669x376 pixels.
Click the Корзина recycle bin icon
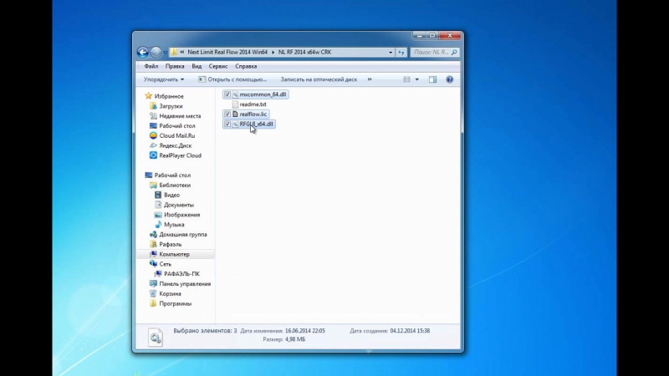click(153, 294)
